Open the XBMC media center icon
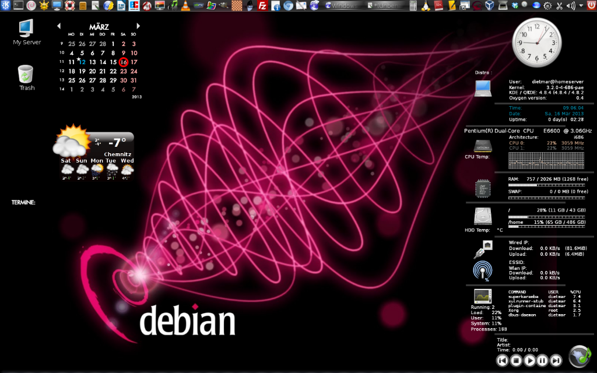Viewport: 597px width, 373px height. pyautogui.click(x=198, y=5)
